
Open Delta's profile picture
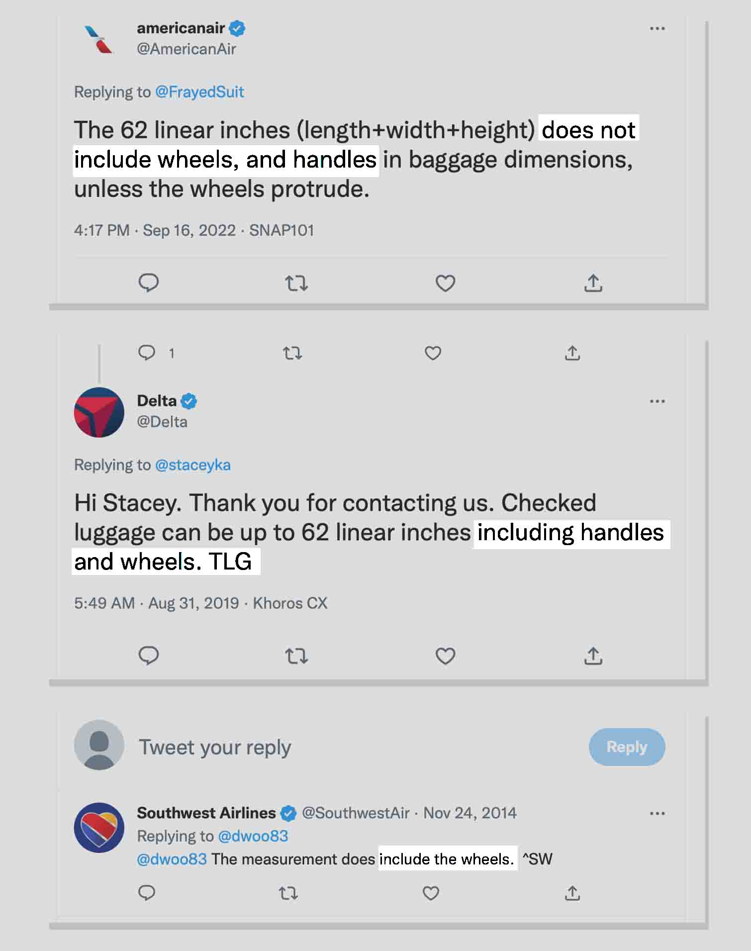[x=99, y=412]
